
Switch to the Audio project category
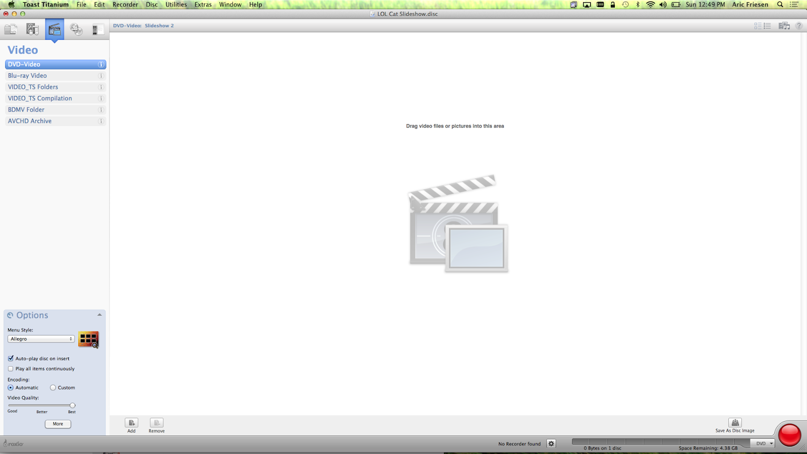32,30
